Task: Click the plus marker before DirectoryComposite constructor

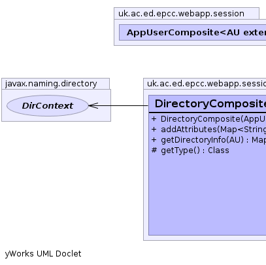Action: pyautogui.click(x=154, y=119)
